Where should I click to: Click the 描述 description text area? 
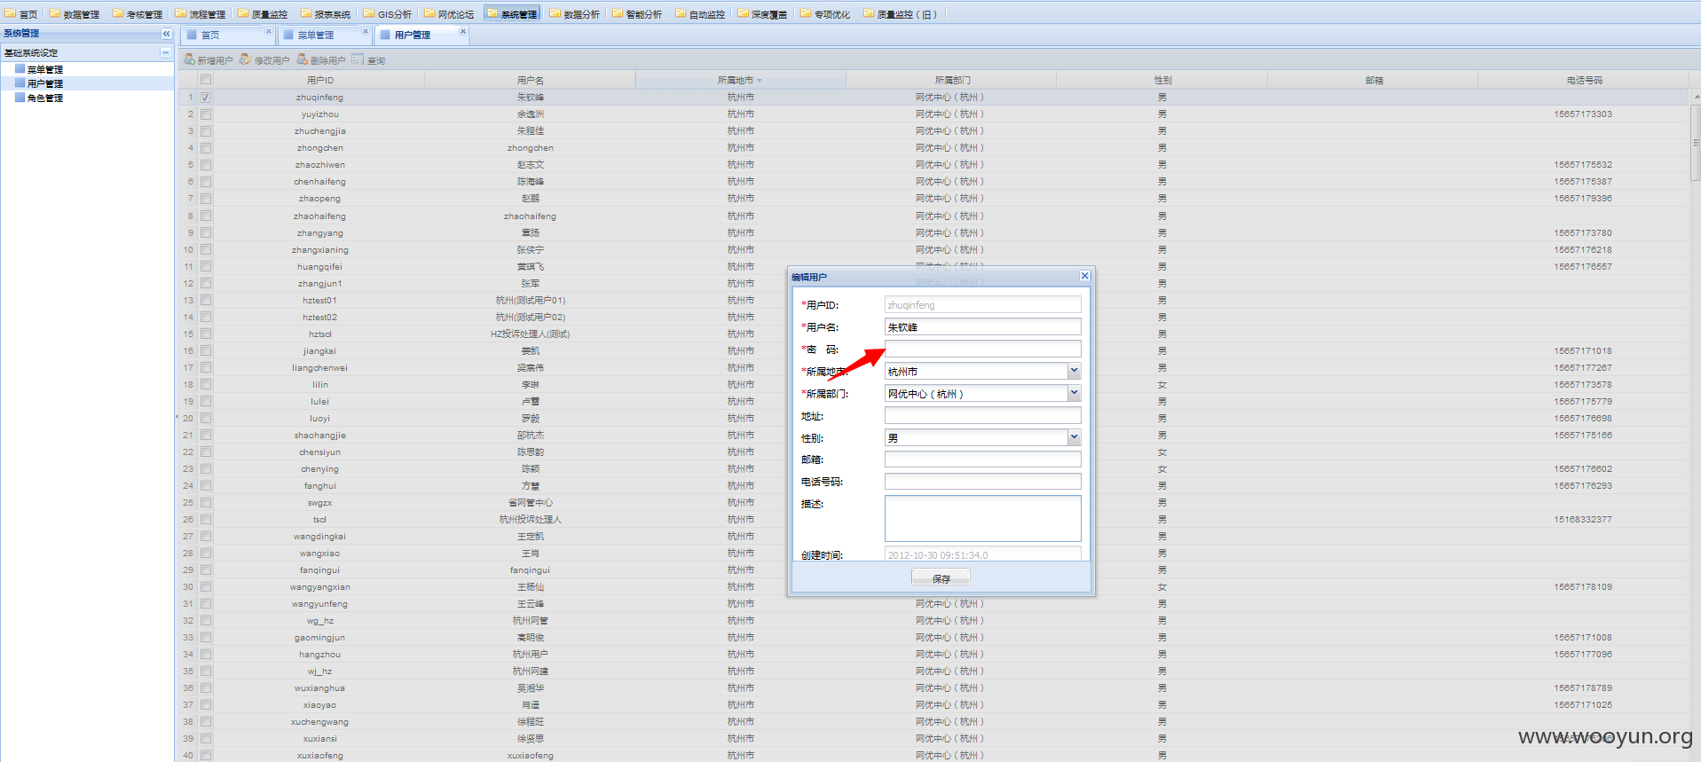pos(982,518)
